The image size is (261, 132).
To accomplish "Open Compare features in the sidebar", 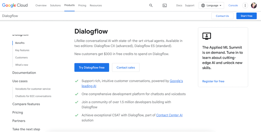I will (26, 104).
